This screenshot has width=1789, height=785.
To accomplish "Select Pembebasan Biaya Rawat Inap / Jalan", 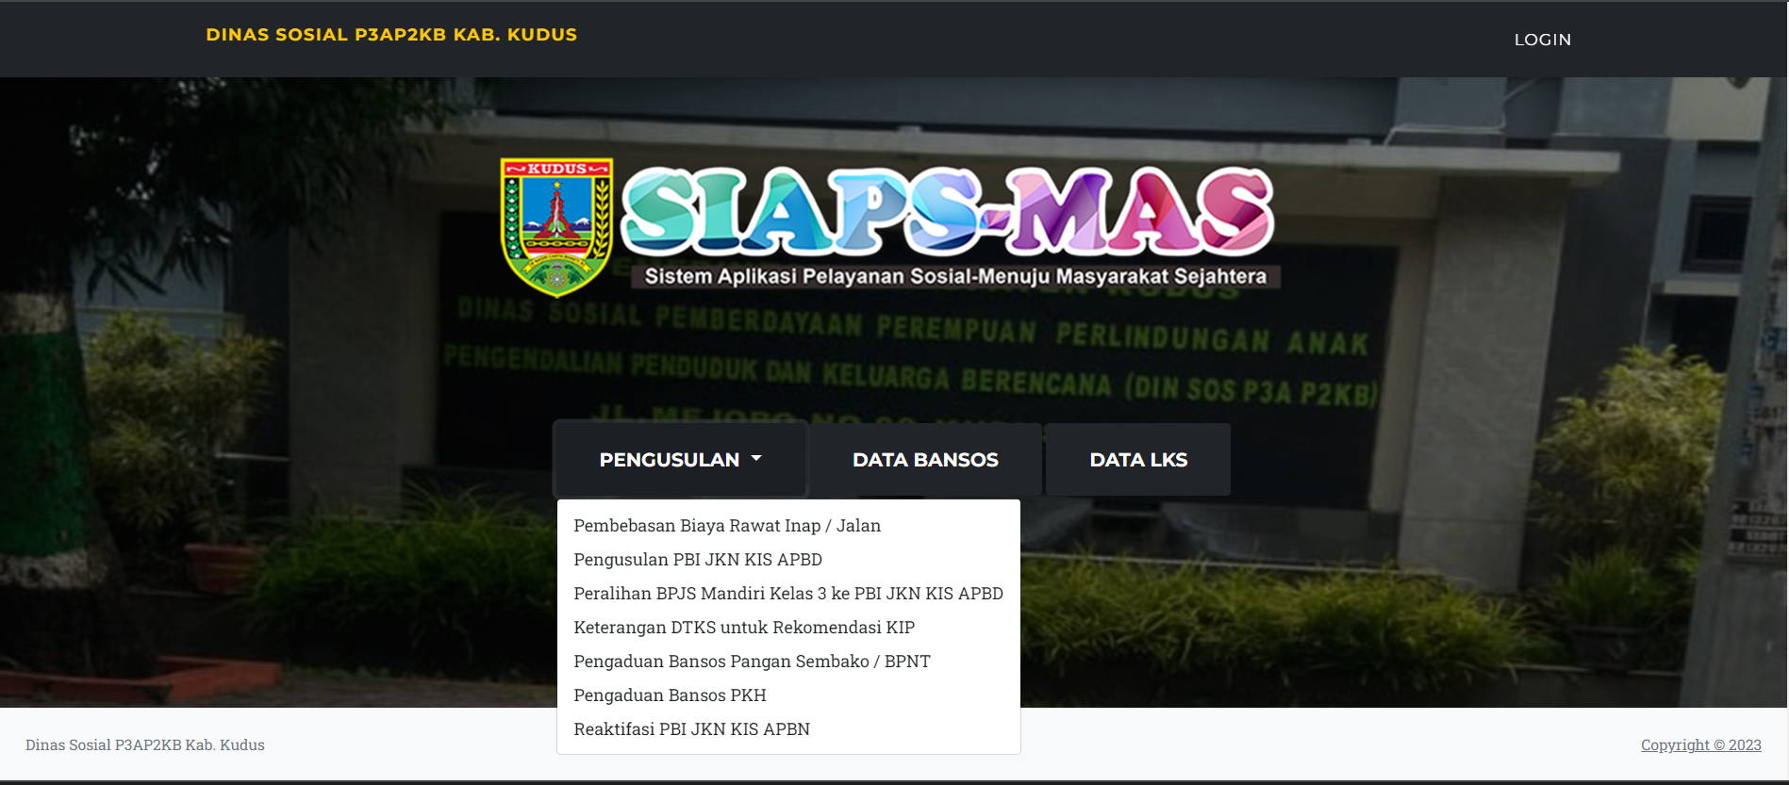I will [x=726, y=526].
